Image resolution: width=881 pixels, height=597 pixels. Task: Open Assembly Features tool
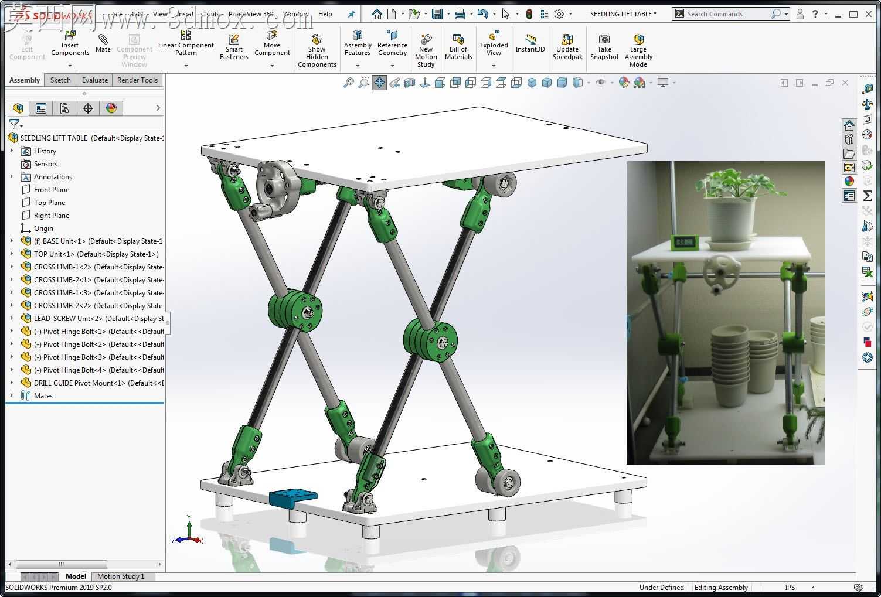tap(358, 45)
